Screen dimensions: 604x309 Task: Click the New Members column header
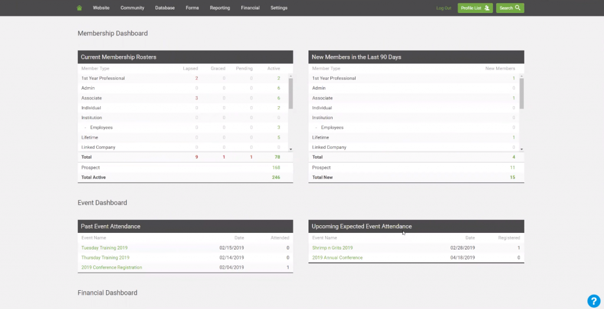pyautogui.click(x=500, y=68)
